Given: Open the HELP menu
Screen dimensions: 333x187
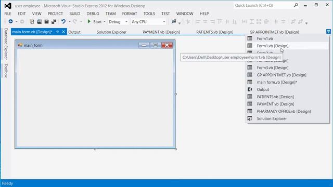Looking at the screenshot, I should (x=204, y=14).
